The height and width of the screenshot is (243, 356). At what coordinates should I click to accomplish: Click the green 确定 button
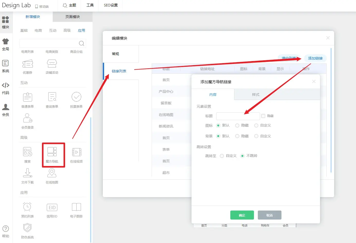tap(242, 215)
